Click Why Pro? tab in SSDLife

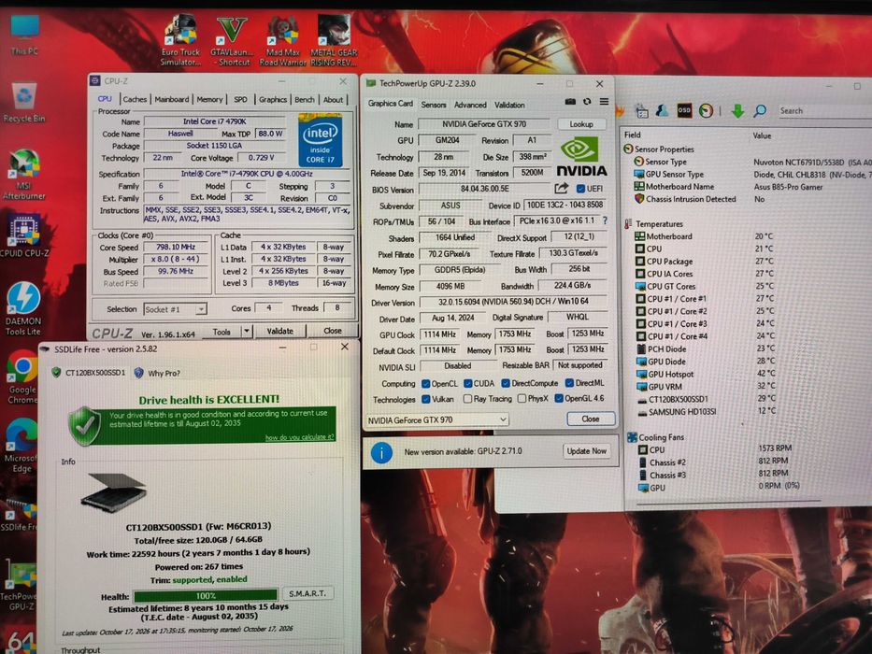[x=157, y=373]
